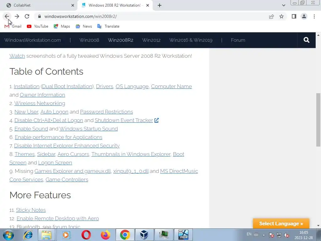Open the Password Restrictions link
Viewport: 321px width, 241px height.
tap(107, 112)
